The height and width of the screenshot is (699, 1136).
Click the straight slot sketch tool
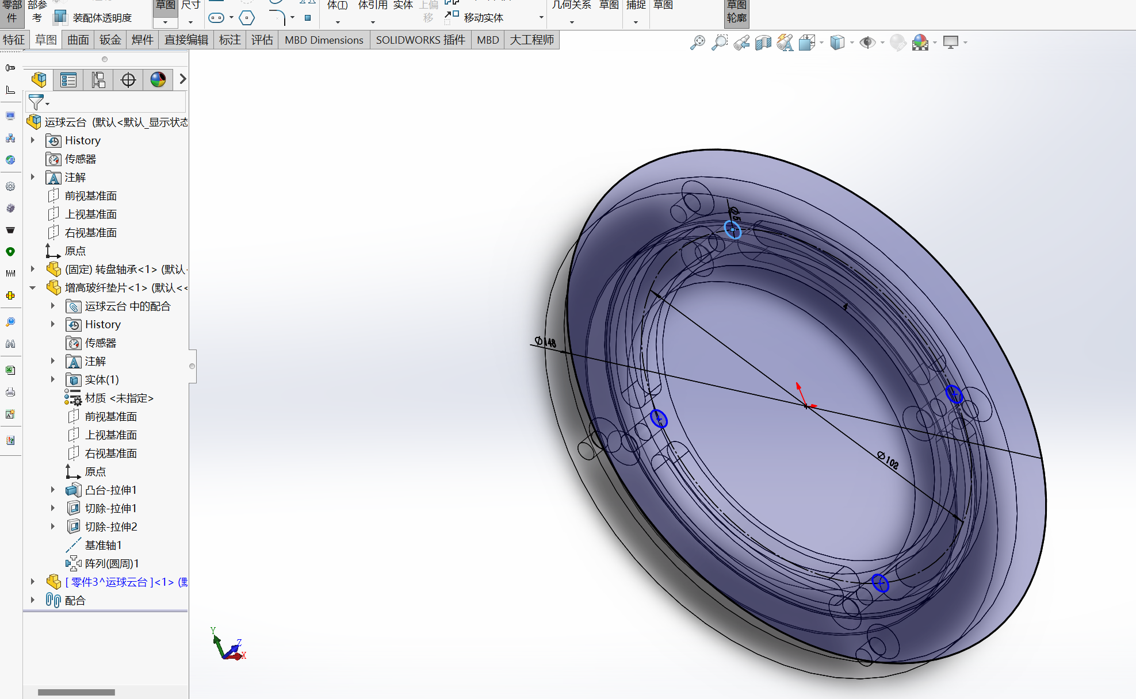click(216, 18)
